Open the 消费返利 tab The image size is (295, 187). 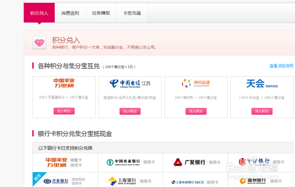coord(70,13)
